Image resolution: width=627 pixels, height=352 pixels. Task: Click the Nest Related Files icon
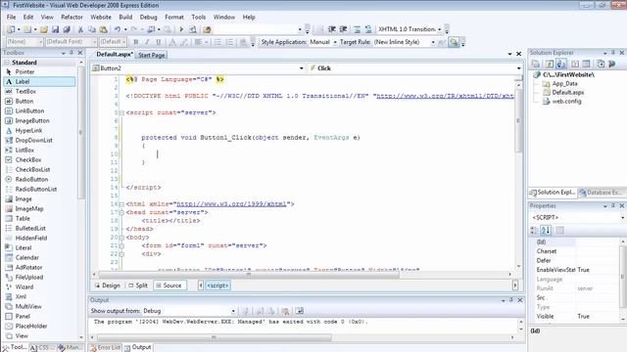click(x=561, y=64)
